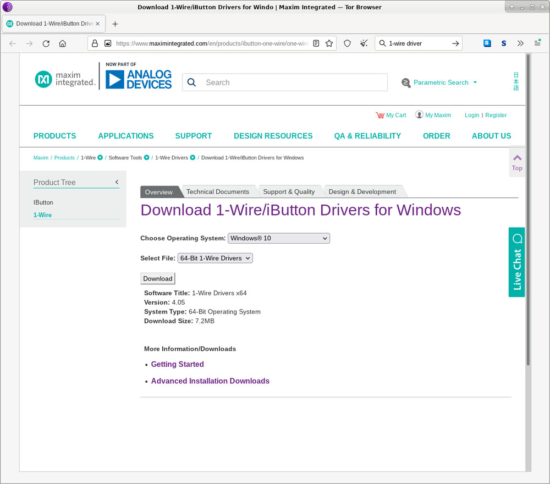The height and width of the screenshot is (484, 550).
Task: Click the page vertical scrollbar
Action: point(528,211)
